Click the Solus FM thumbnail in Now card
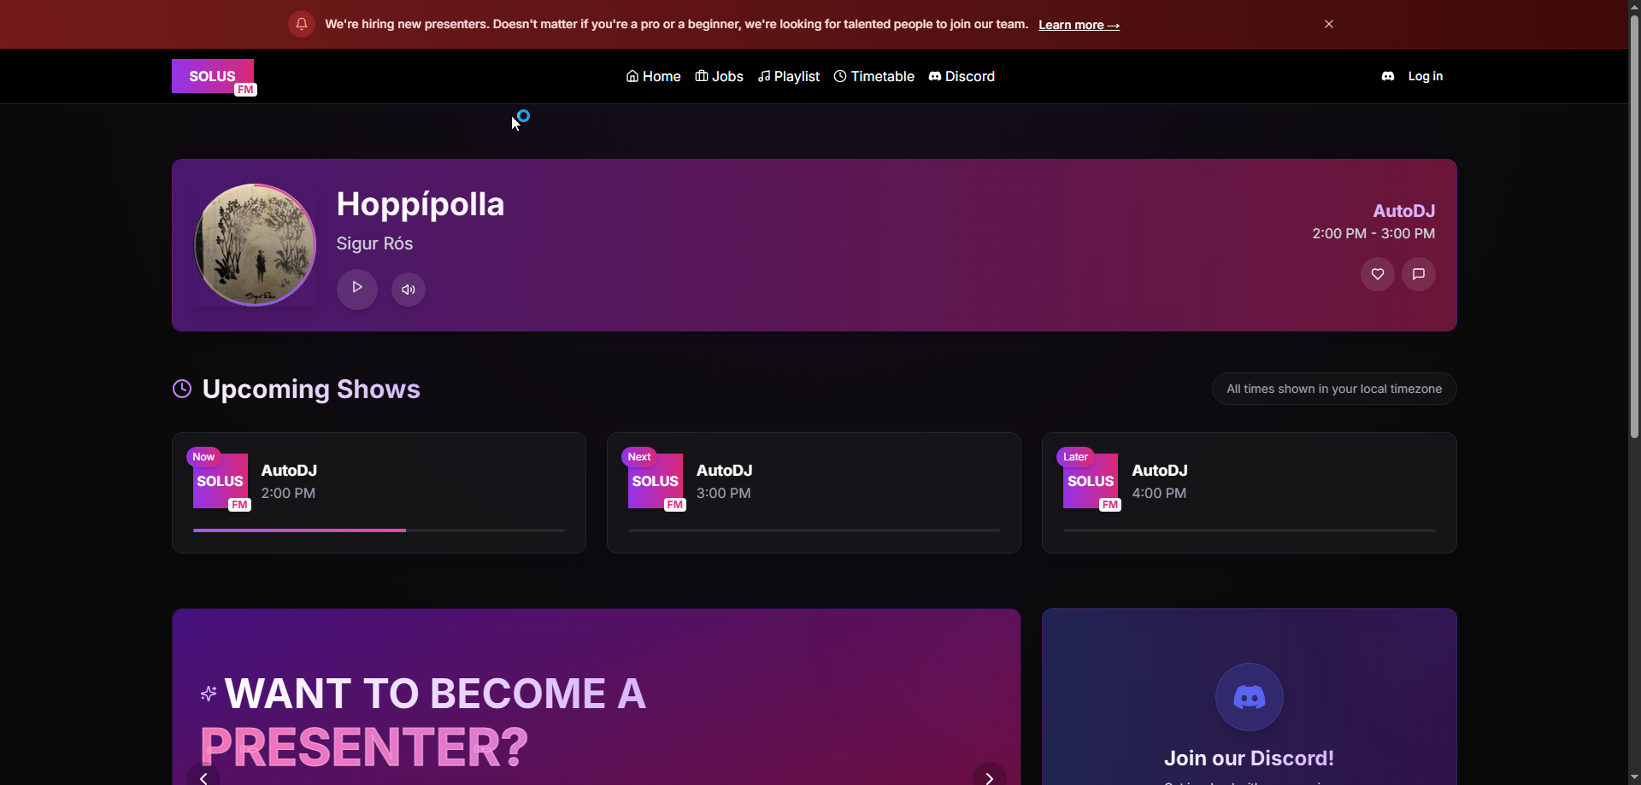The height and width of the screenshot is (785, 1641). [x=221, y=482]
